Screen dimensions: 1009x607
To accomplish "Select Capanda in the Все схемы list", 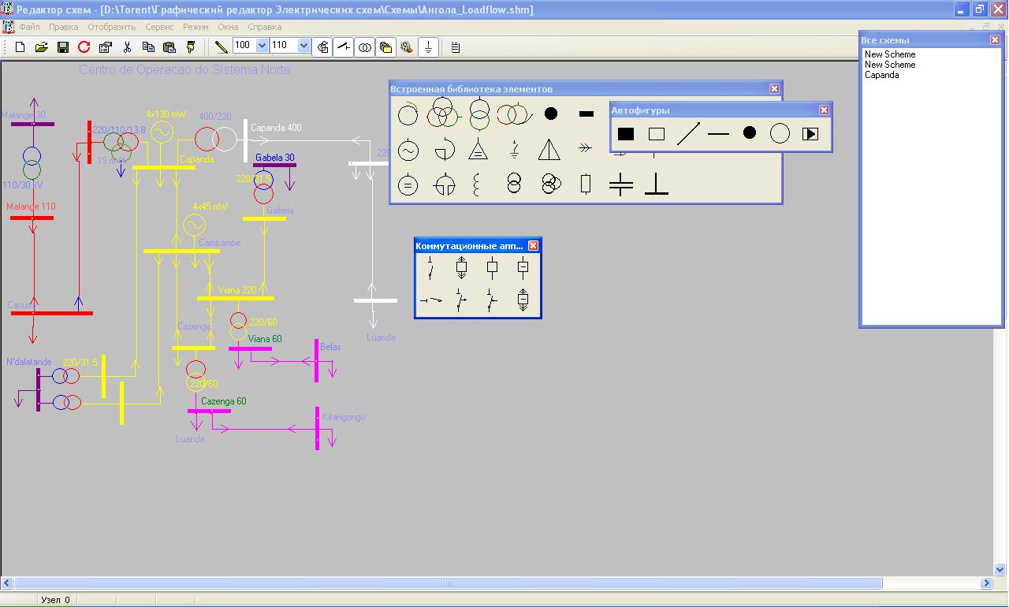I will [x=881, y=75].
